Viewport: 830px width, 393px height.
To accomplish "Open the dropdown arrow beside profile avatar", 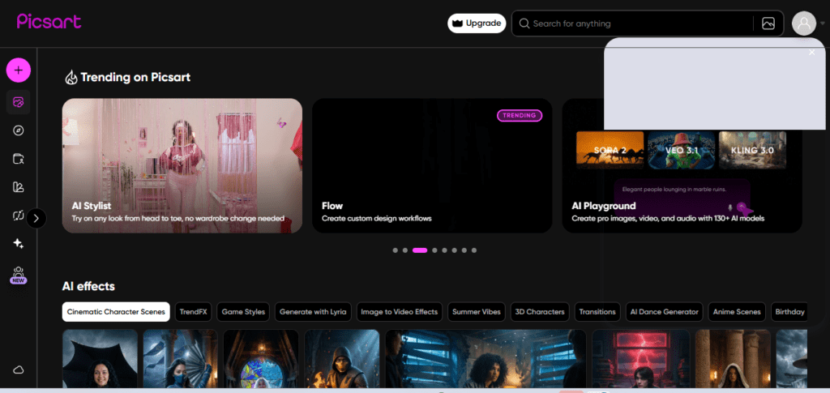I will pos(822,23).
